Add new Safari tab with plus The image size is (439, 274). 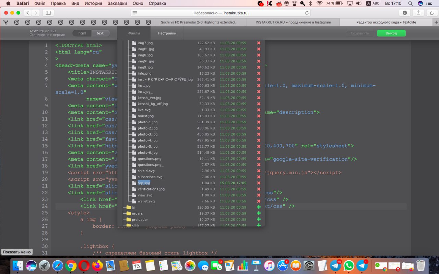tap(435, 22)
